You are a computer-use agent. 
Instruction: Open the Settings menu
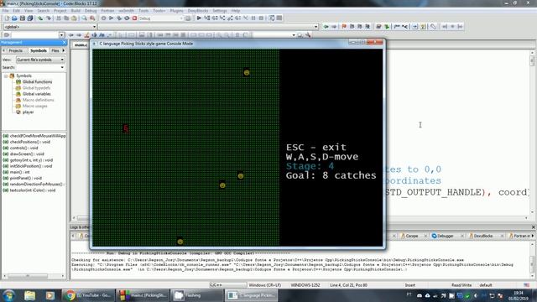tap(220, 11)
